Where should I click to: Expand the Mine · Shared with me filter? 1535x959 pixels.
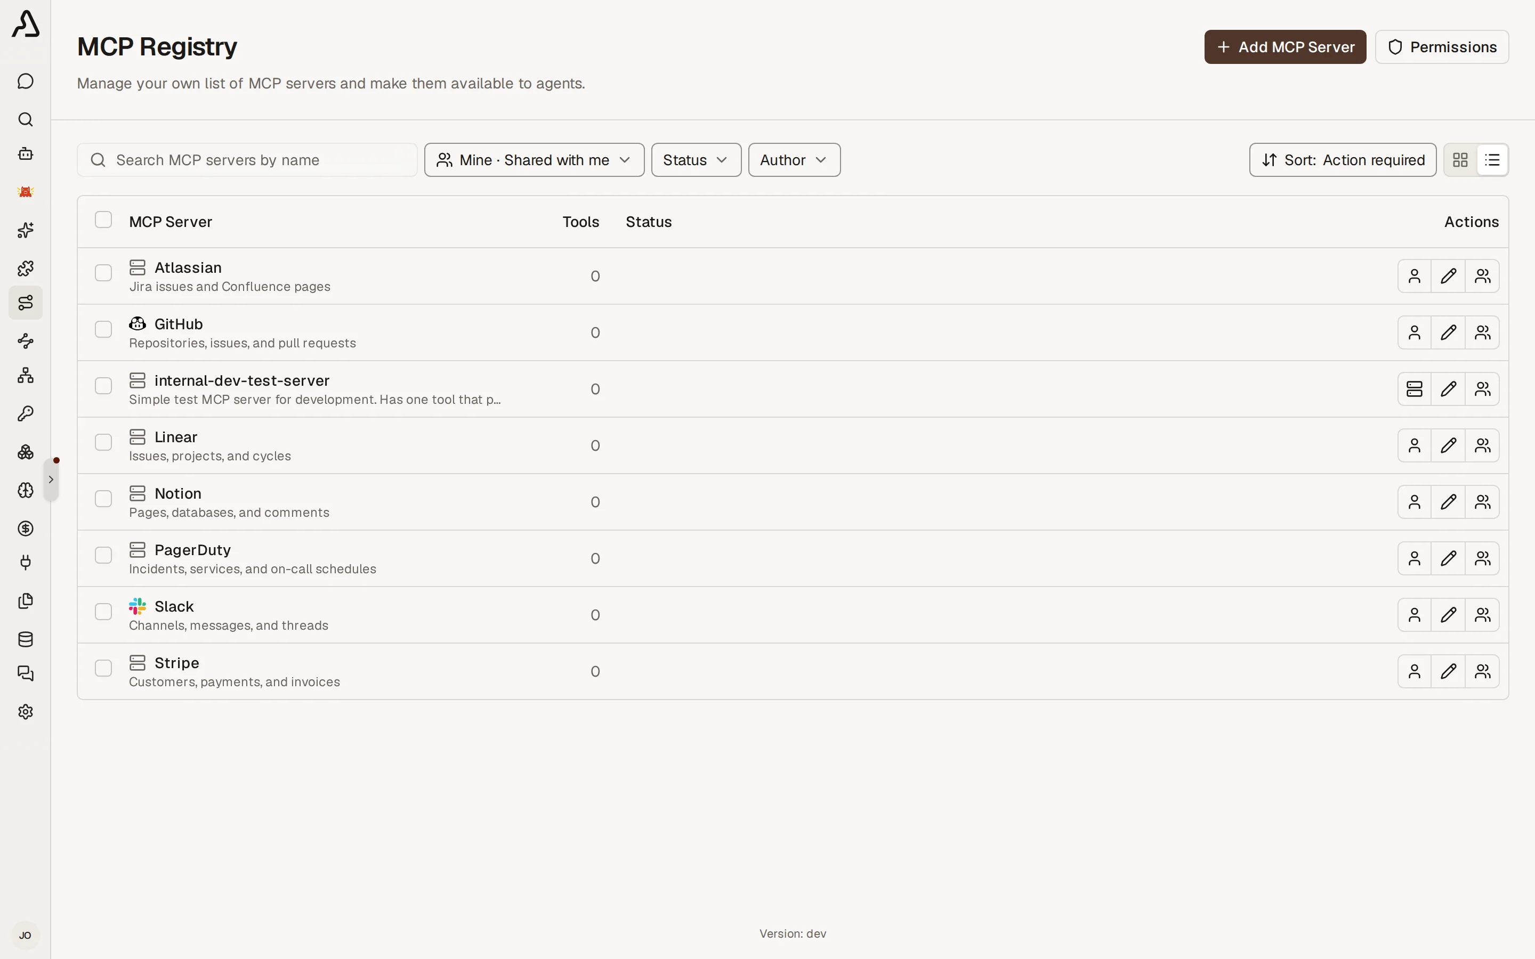click(534, 160)
